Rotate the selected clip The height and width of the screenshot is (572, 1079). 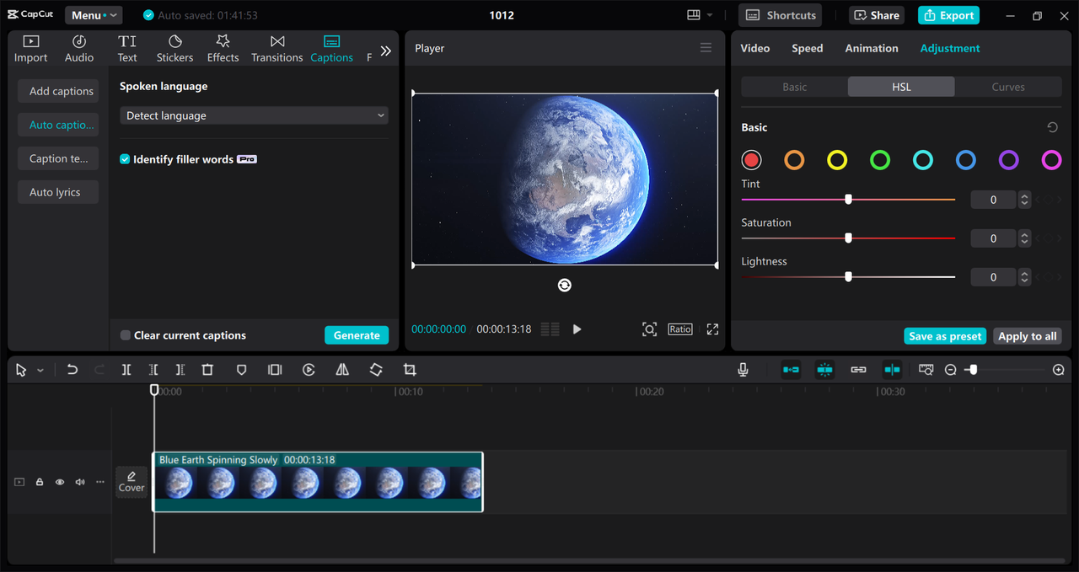click(x=376, y=370)
